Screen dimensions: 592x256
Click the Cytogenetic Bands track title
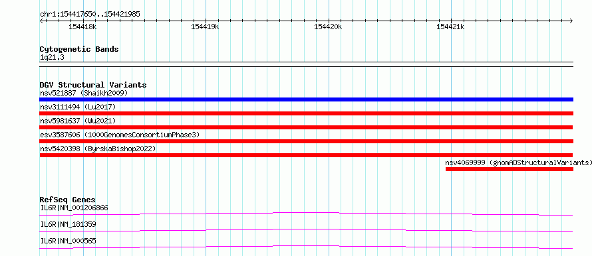point(79,49)
